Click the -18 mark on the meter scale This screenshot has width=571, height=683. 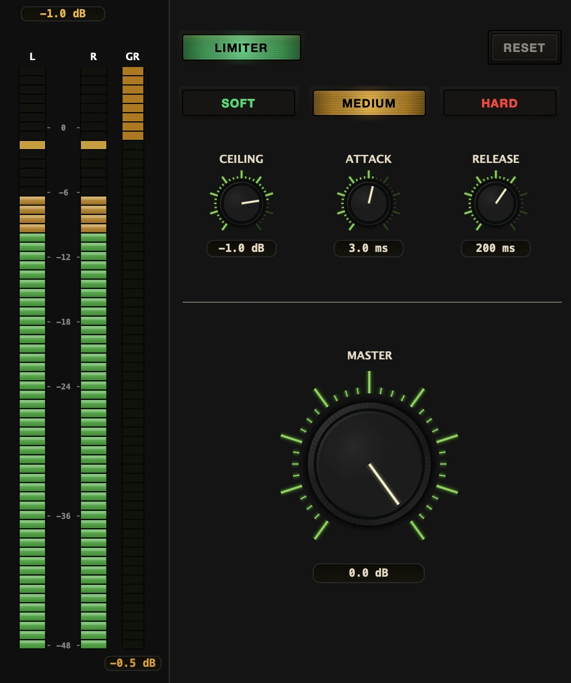click(63, 321)
